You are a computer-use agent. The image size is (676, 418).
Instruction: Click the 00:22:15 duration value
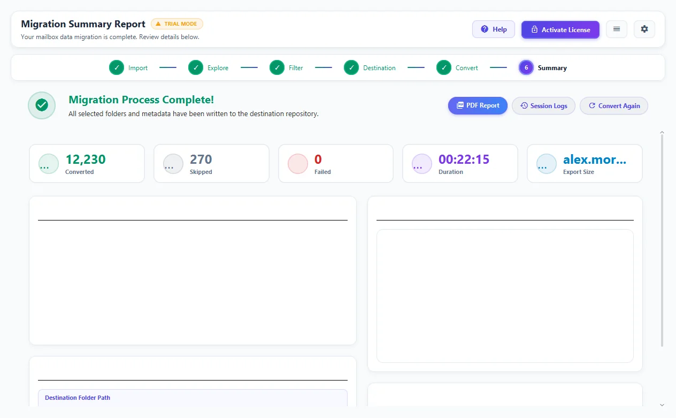(464, 159)
